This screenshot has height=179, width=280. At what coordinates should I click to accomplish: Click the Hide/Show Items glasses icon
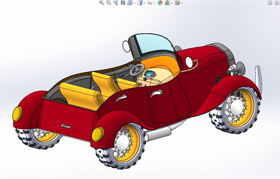pyautogui.click(x=150, y=3)
